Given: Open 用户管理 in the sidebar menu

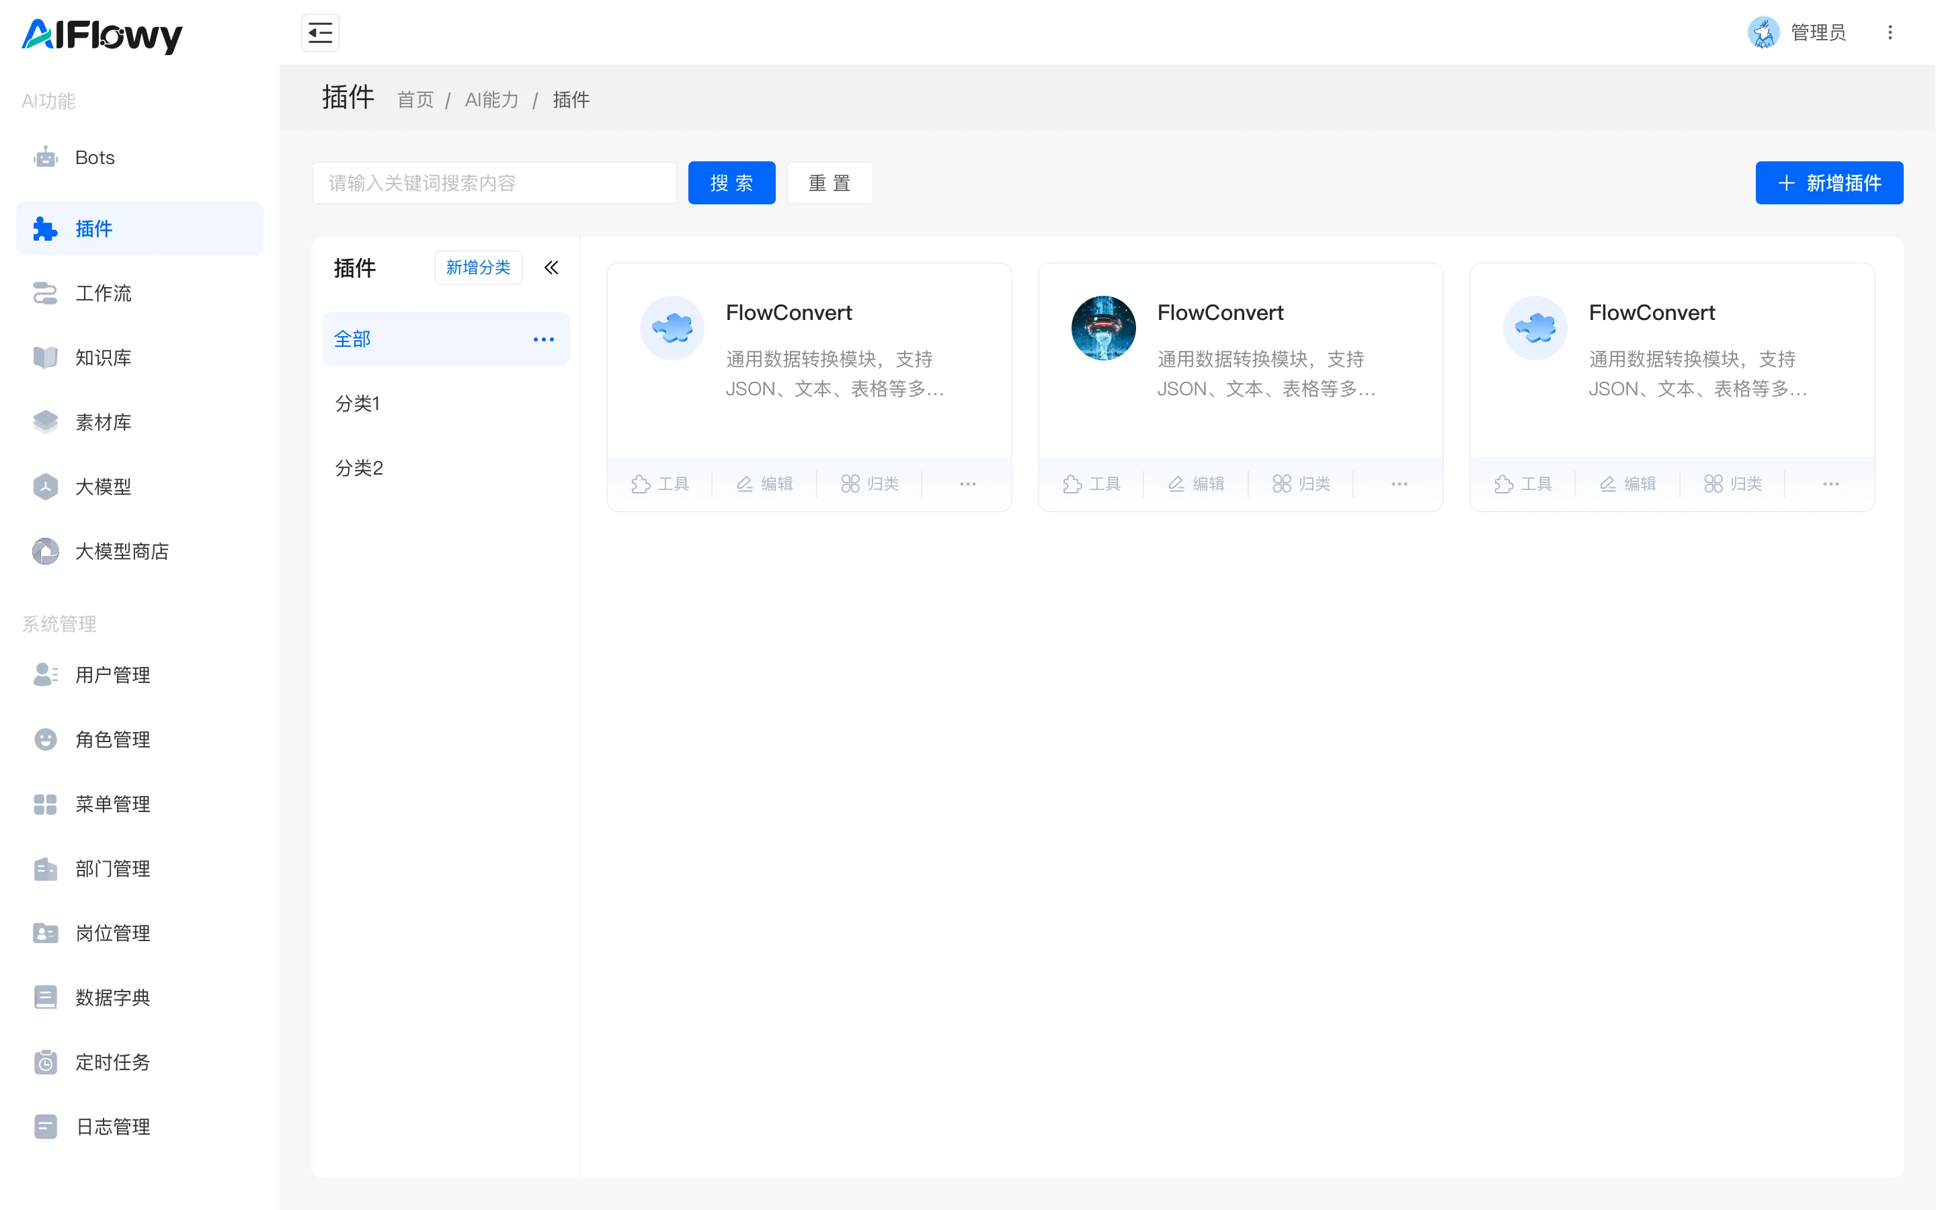Looking at the screenshot, I should (x=112, y=675).
